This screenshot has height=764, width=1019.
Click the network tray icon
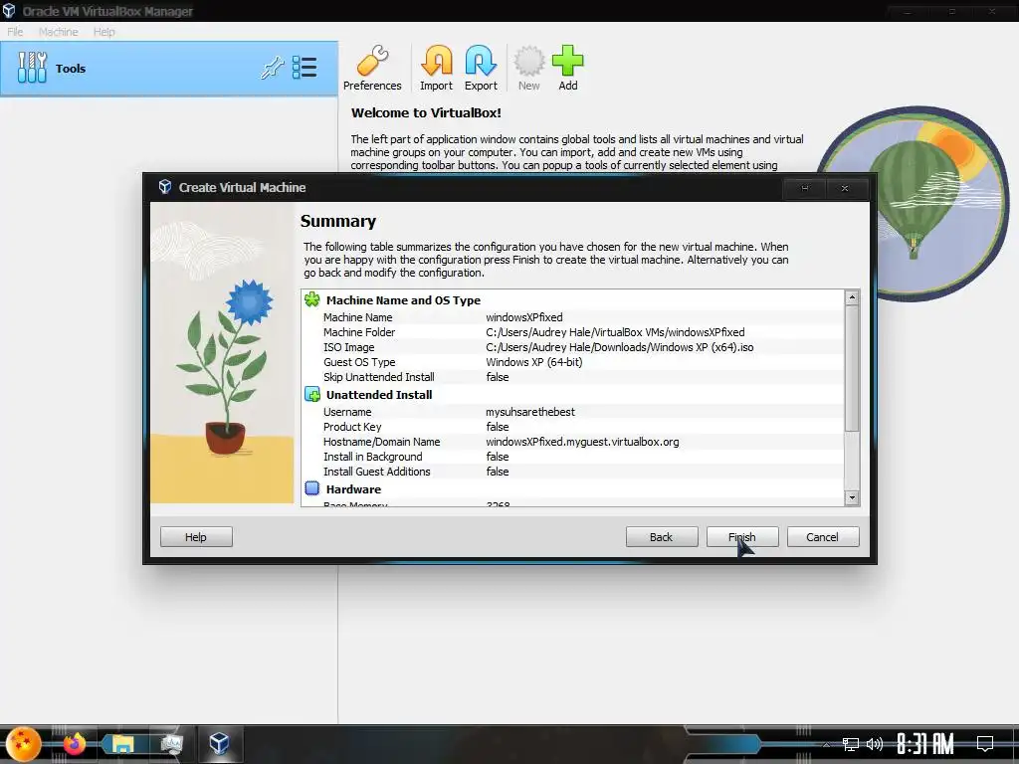[850, 744]
